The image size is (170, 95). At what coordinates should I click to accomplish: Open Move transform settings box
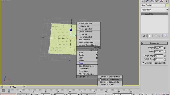[x=96, y=53]
